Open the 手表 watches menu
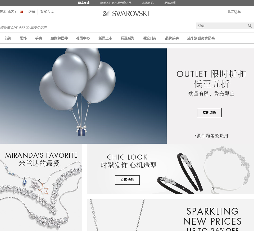 coord(39,38)
